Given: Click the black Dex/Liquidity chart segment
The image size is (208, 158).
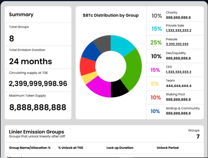Looking at the screenshot, I should [x=119, y=89].
